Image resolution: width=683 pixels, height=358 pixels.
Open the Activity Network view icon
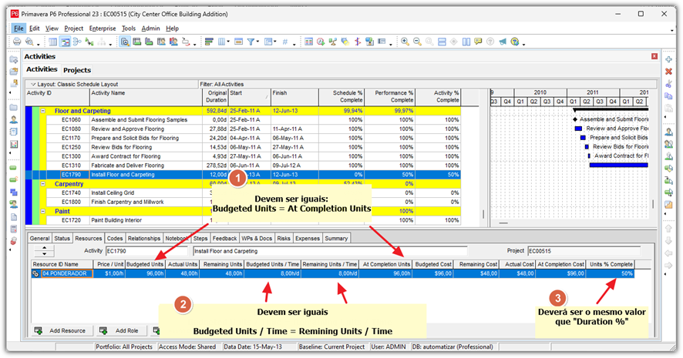pyautogui.click(x=77, y=42)
